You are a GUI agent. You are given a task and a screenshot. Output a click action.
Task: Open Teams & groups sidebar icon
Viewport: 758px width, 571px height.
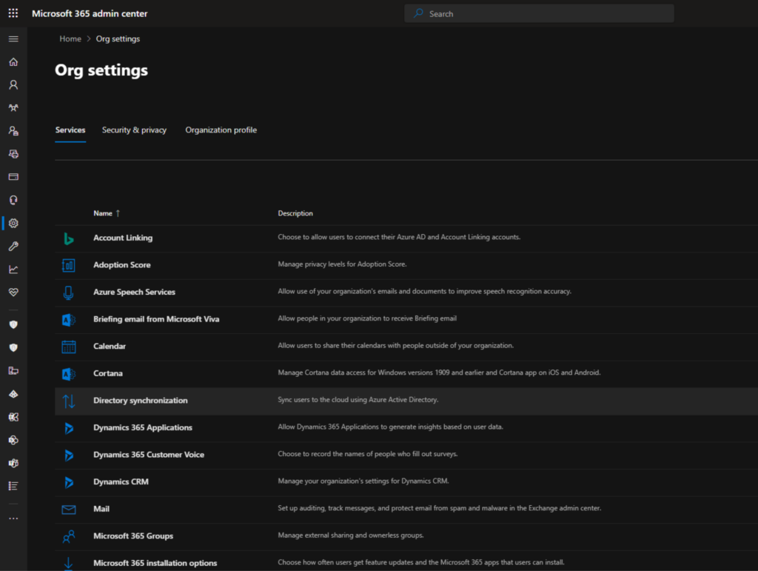point(13,108)
